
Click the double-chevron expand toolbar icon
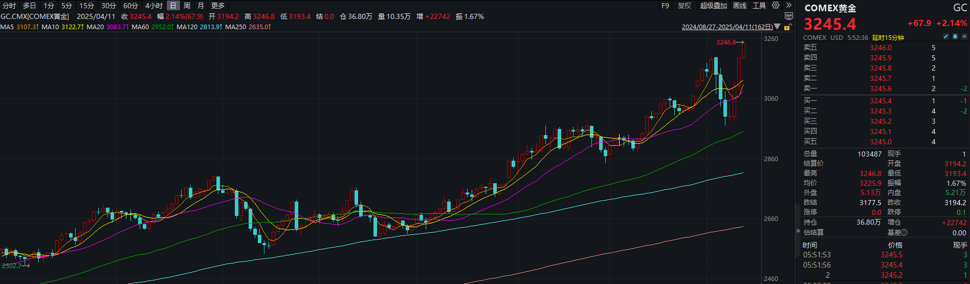click(788, 5)
